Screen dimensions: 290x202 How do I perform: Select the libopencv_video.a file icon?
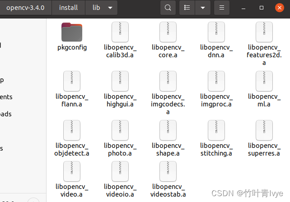tap(72, 171)
